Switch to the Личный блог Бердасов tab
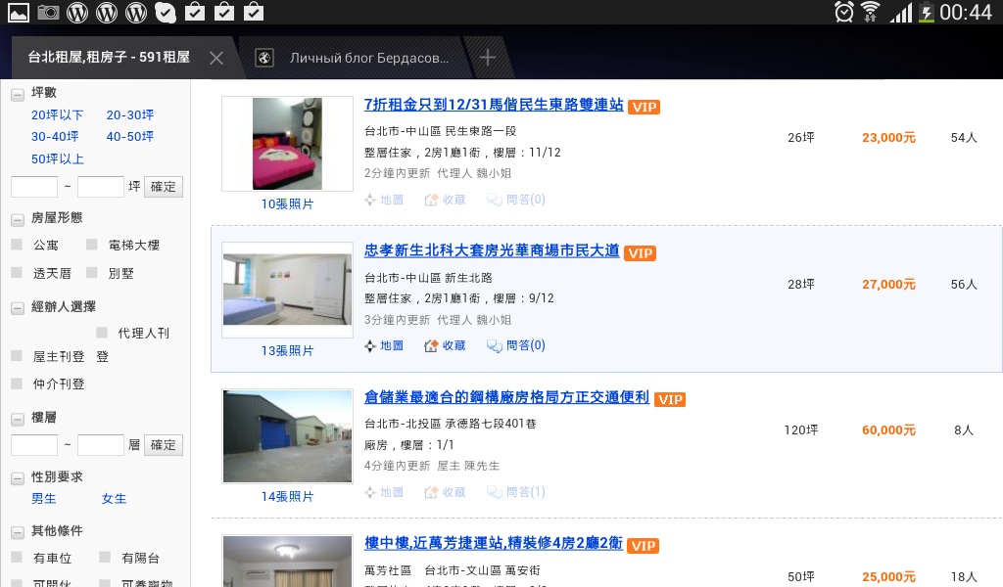 click(x=369, y=58)
